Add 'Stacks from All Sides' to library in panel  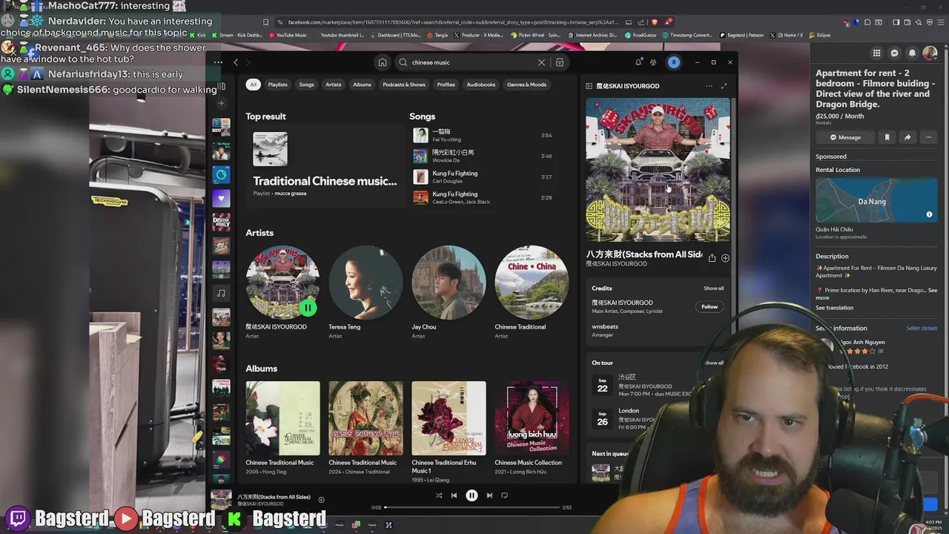pyautogui.click(x=725, y=258)
